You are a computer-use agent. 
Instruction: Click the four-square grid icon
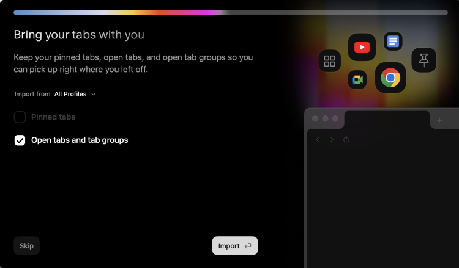coord(329,61)
